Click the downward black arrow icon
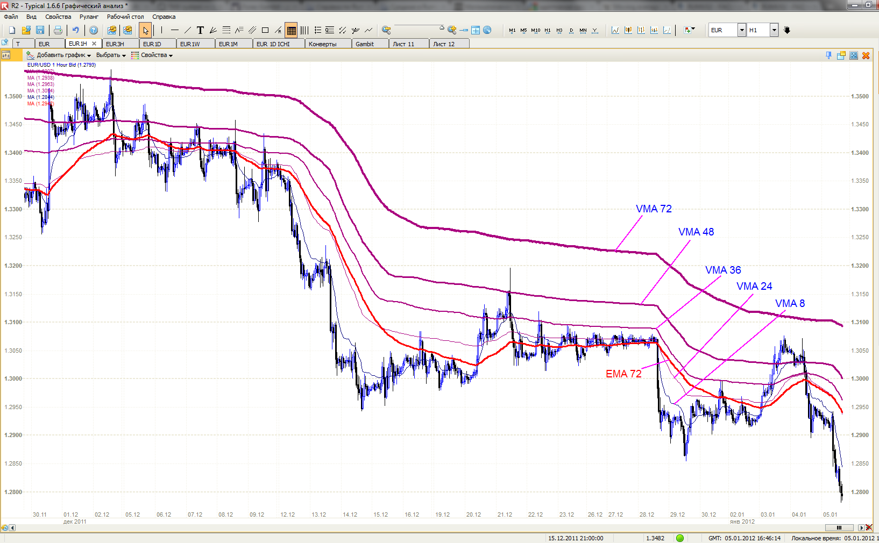879x543 pixels. pos(787,30)
